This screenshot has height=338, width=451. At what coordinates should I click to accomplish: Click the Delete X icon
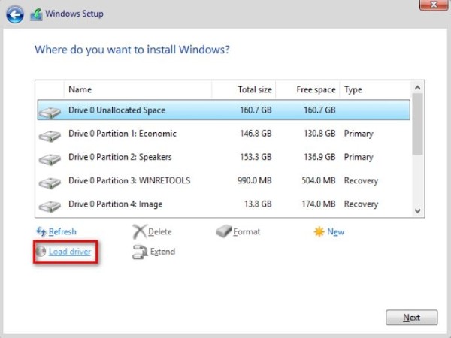point(139,232)
